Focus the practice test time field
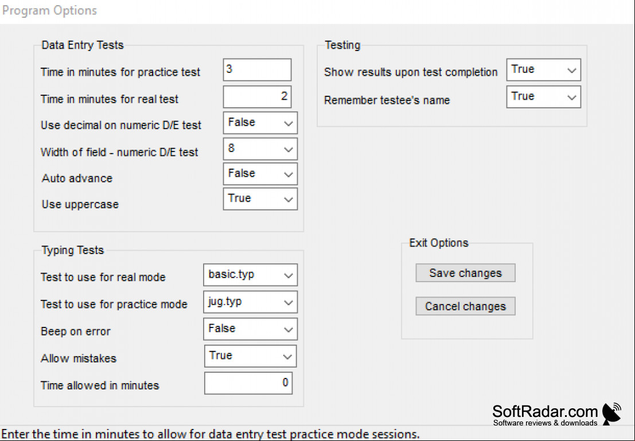635x441 pixels. (257, 69)
